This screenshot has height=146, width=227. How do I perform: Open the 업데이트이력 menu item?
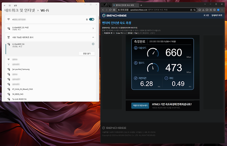217,16
